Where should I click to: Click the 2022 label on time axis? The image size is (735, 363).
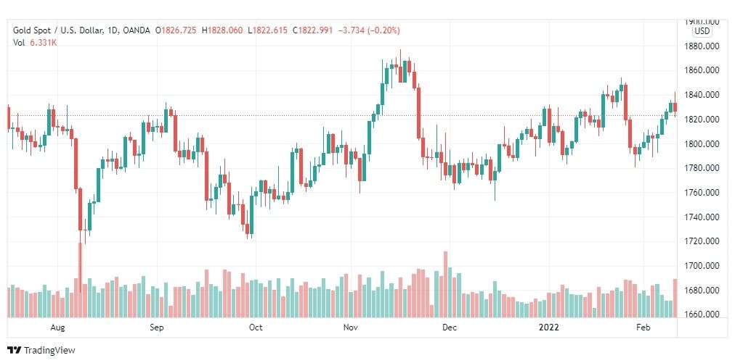click(548, 327)
